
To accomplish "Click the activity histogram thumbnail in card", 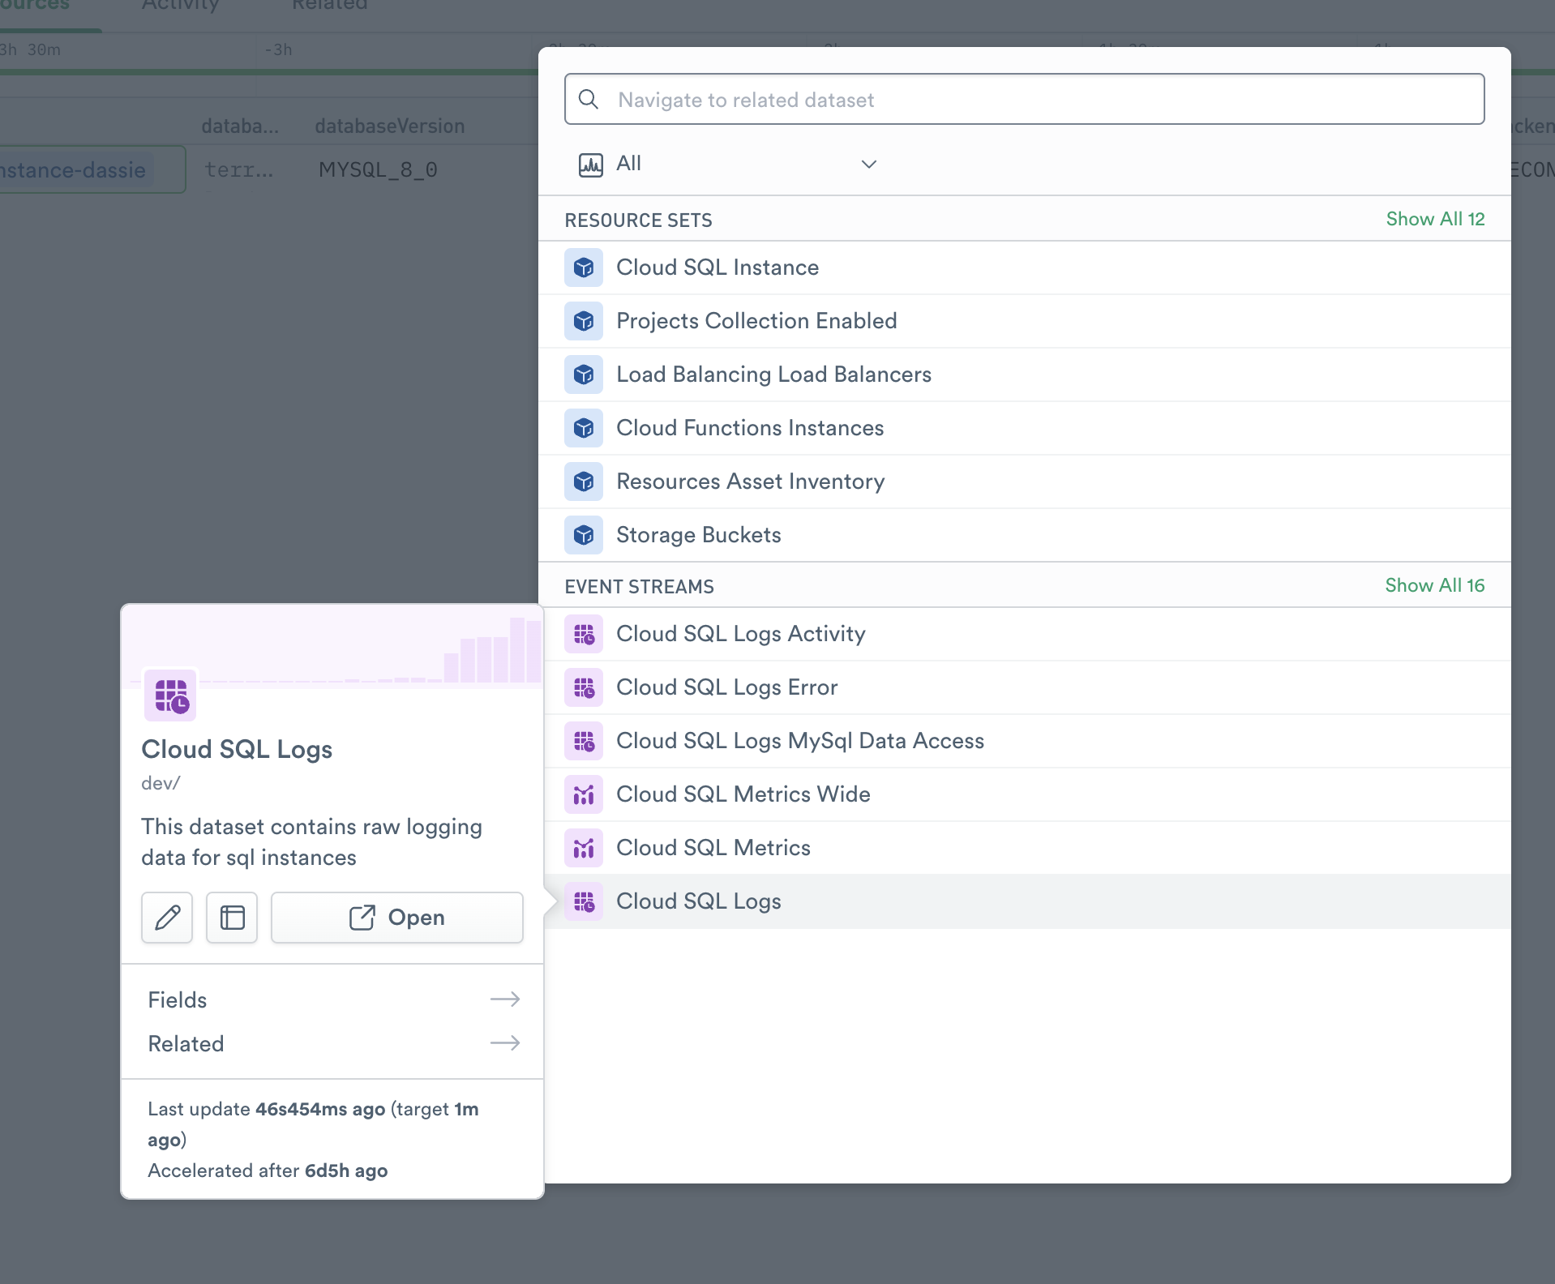I will [x=332, y=645].
